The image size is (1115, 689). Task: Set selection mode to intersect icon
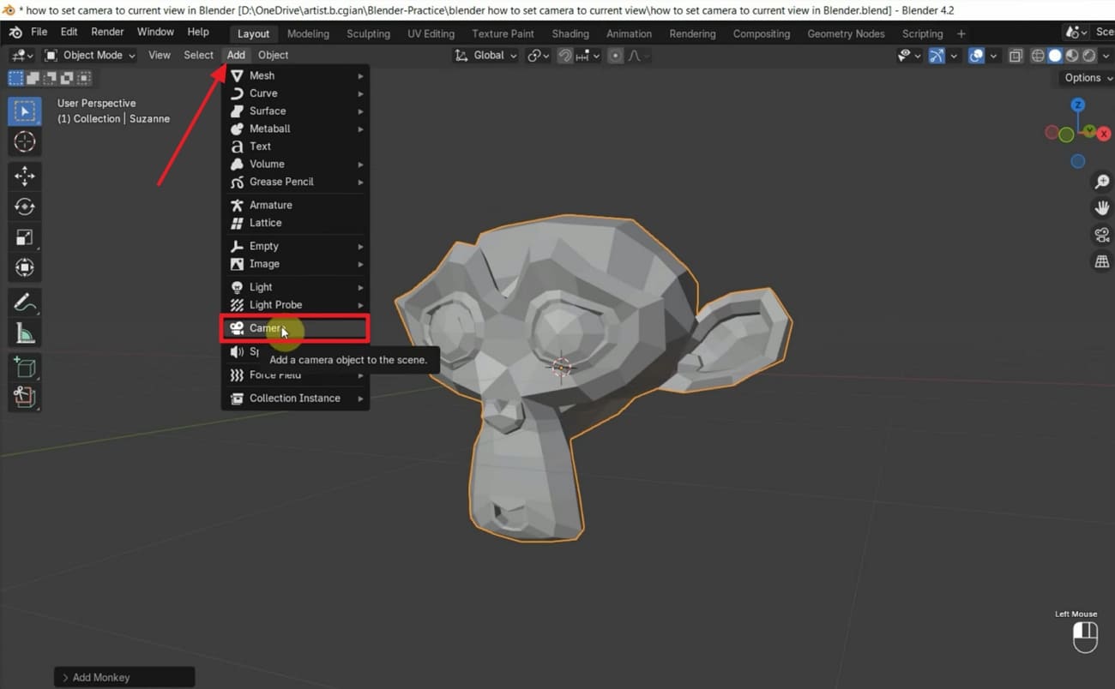[x=84, y=78]
